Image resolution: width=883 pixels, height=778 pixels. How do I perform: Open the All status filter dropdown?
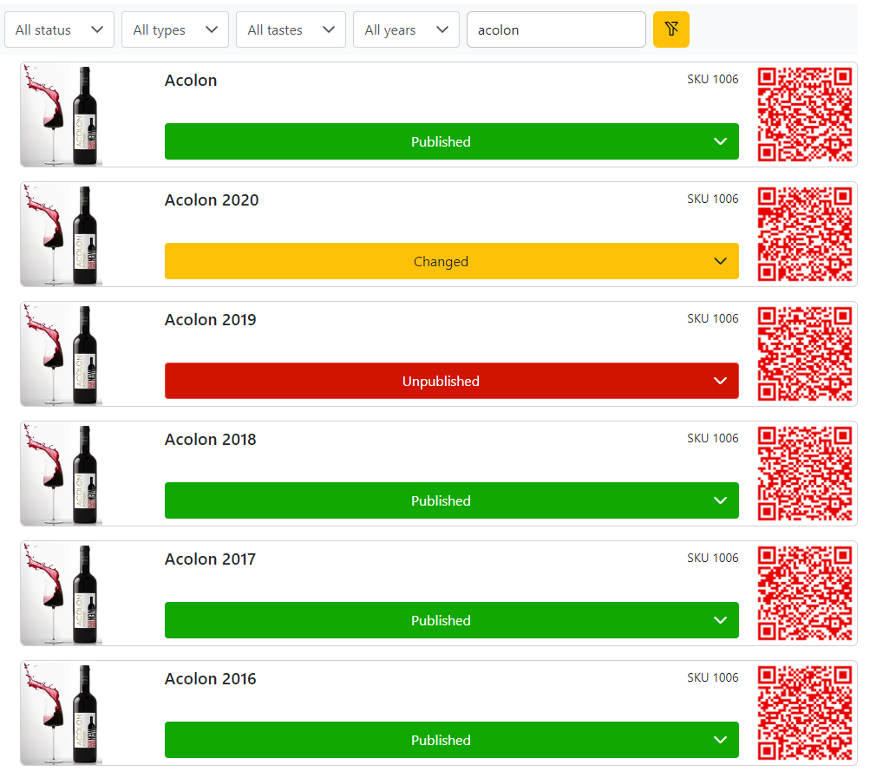[x=59, y=29]
